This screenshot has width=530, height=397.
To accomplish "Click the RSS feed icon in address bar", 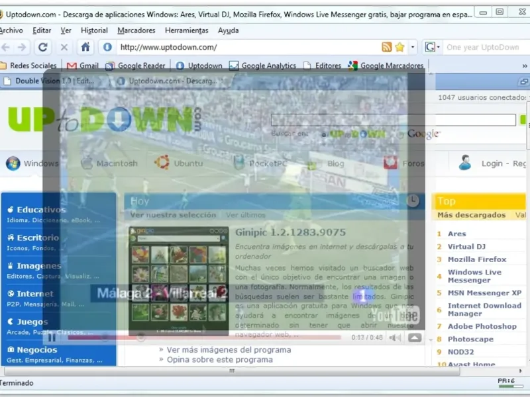I will click(x=386, y=47).
